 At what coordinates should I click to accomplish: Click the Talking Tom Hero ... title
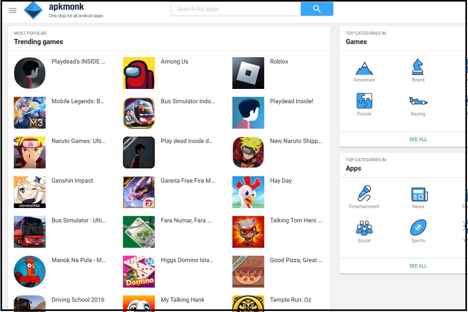pyautogui.click(x=296, y=220)
